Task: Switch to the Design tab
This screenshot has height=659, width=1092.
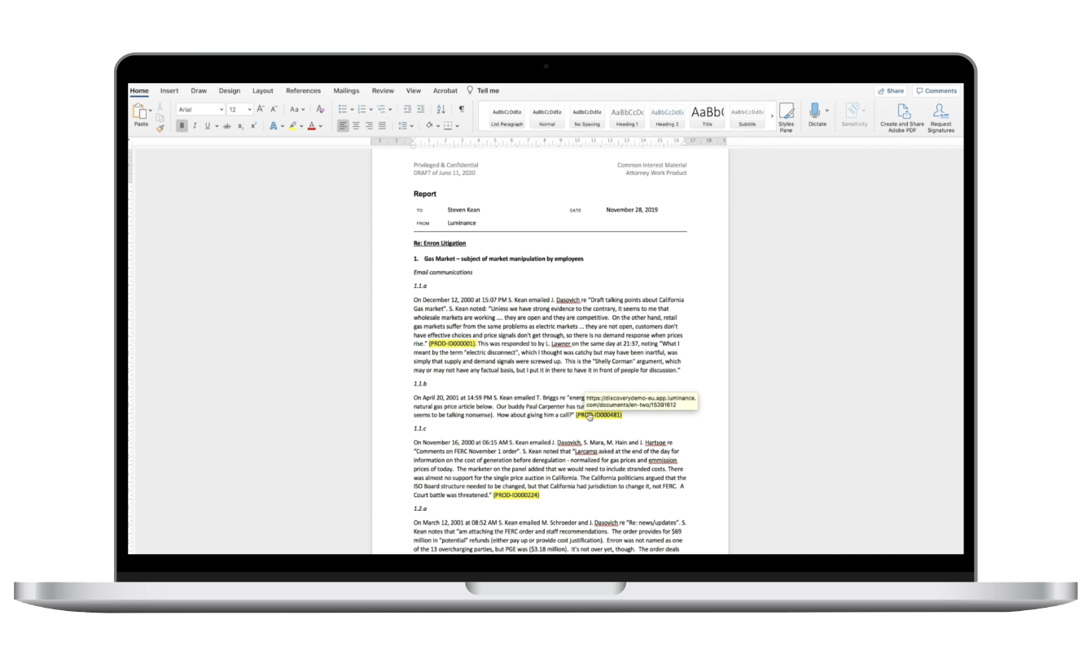Action: coord(230,91)
